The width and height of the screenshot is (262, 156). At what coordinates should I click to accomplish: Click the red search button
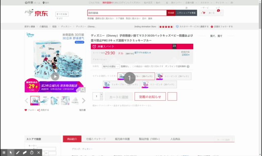point(171,13)
